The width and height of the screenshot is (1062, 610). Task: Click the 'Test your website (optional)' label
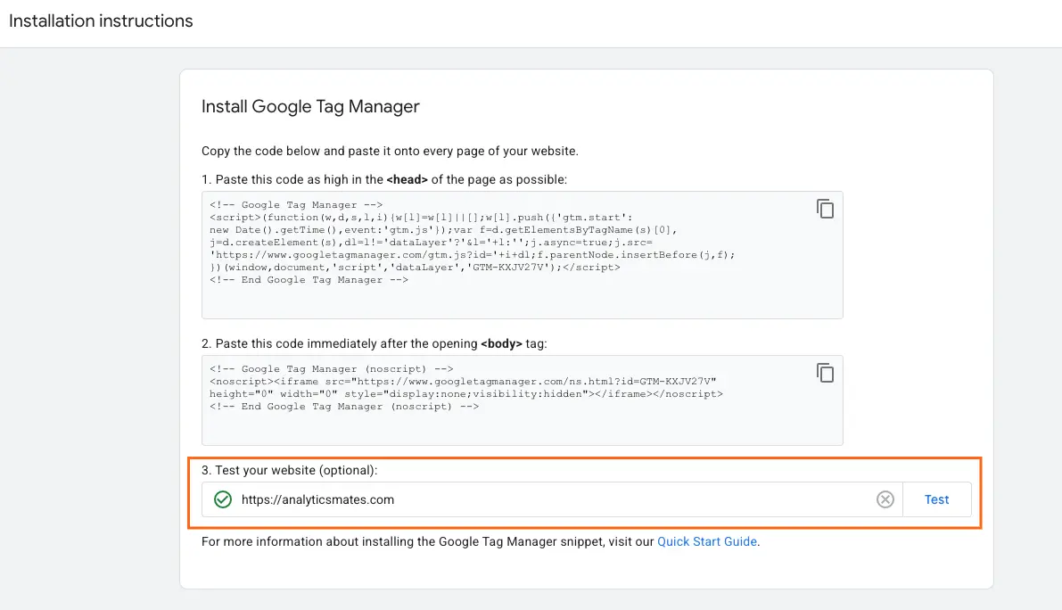[289, 470]
